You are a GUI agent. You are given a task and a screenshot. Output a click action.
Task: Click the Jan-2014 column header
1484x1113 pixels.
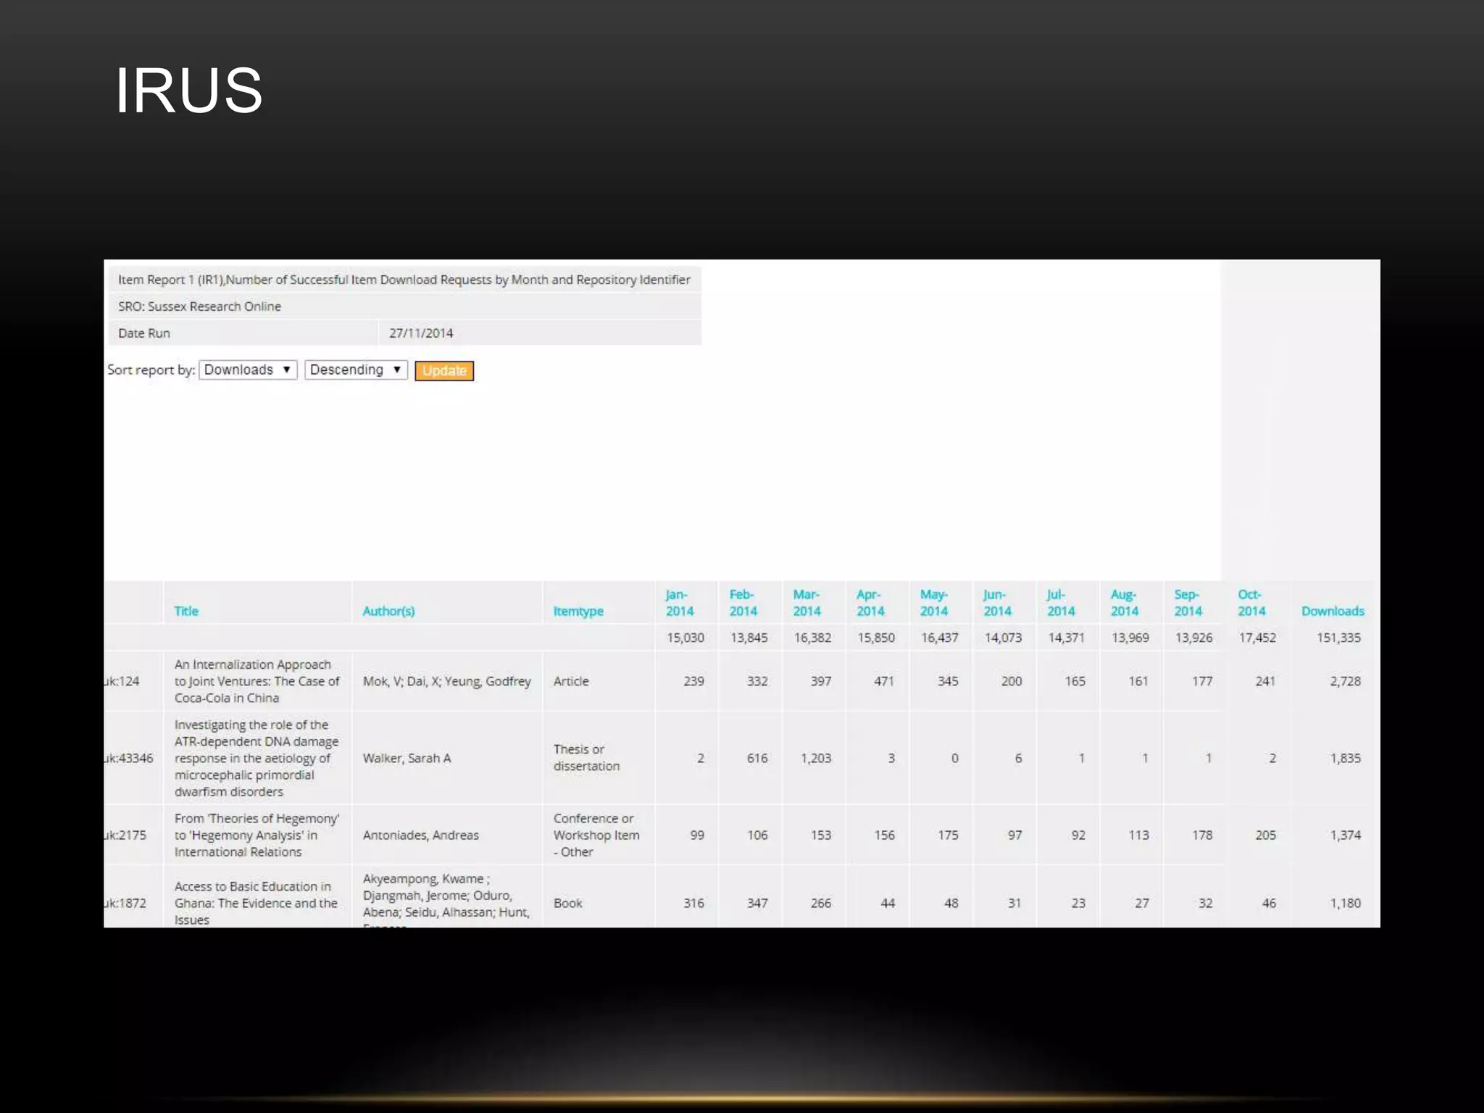[x=679, y=603]
